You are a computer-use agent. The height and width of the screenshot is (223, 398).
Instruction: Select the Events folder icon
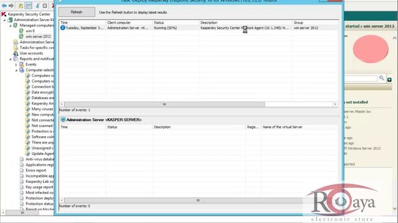[22, 64]
